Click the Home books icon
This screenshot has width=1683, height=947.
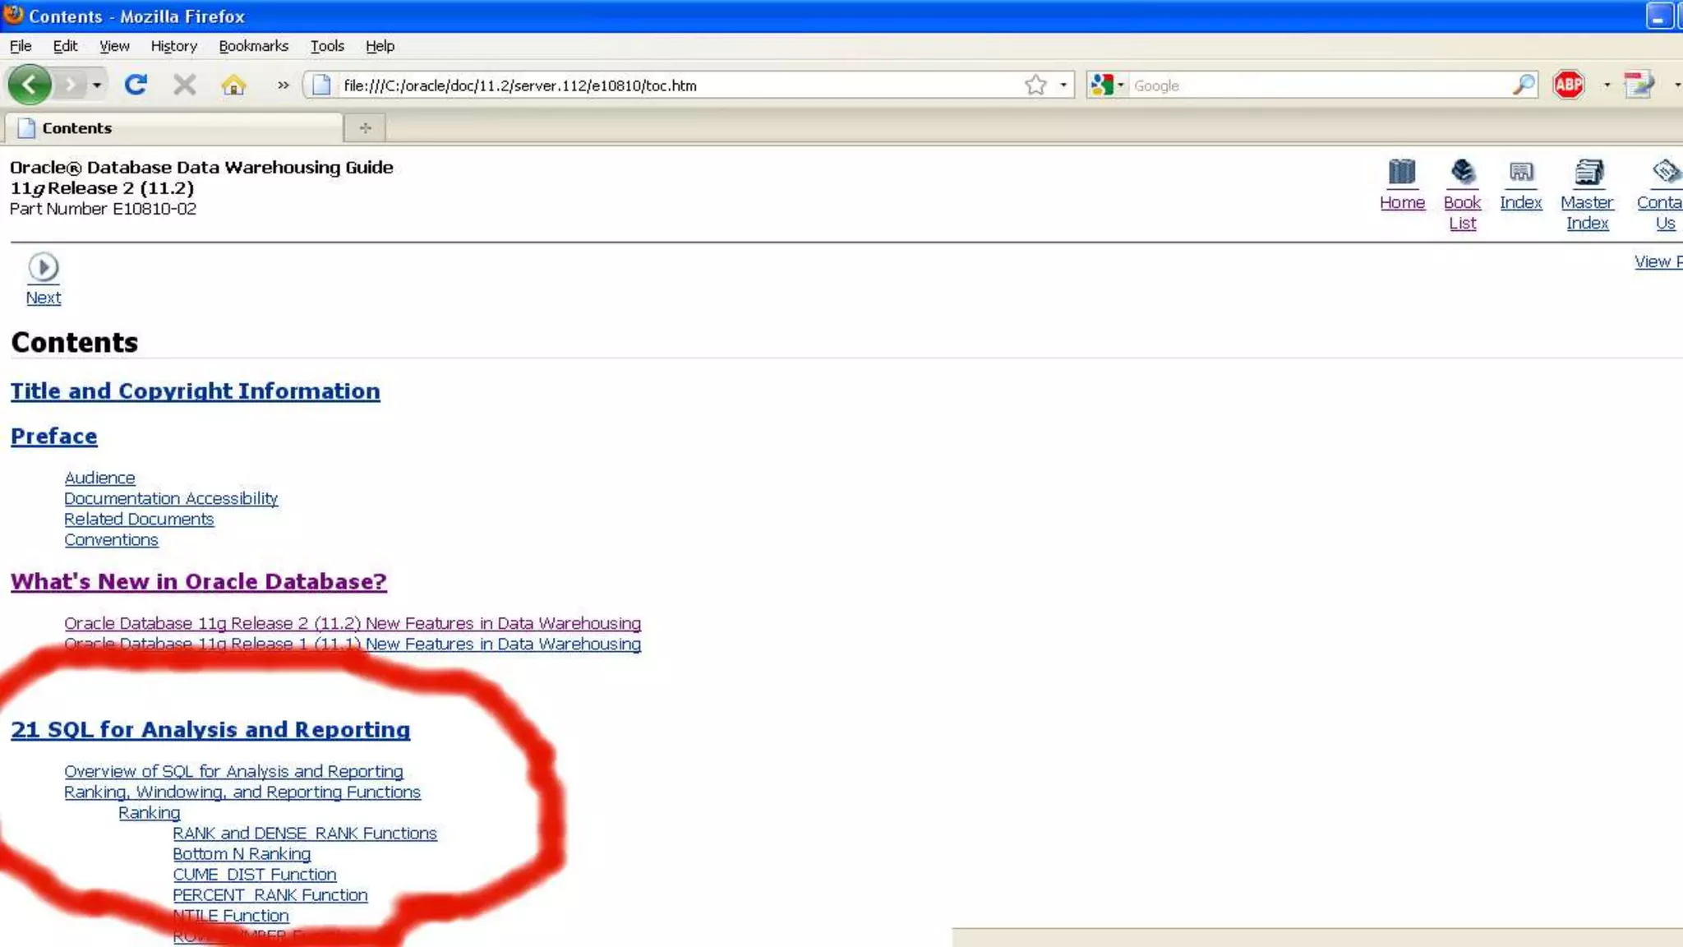coord(1402,172)
